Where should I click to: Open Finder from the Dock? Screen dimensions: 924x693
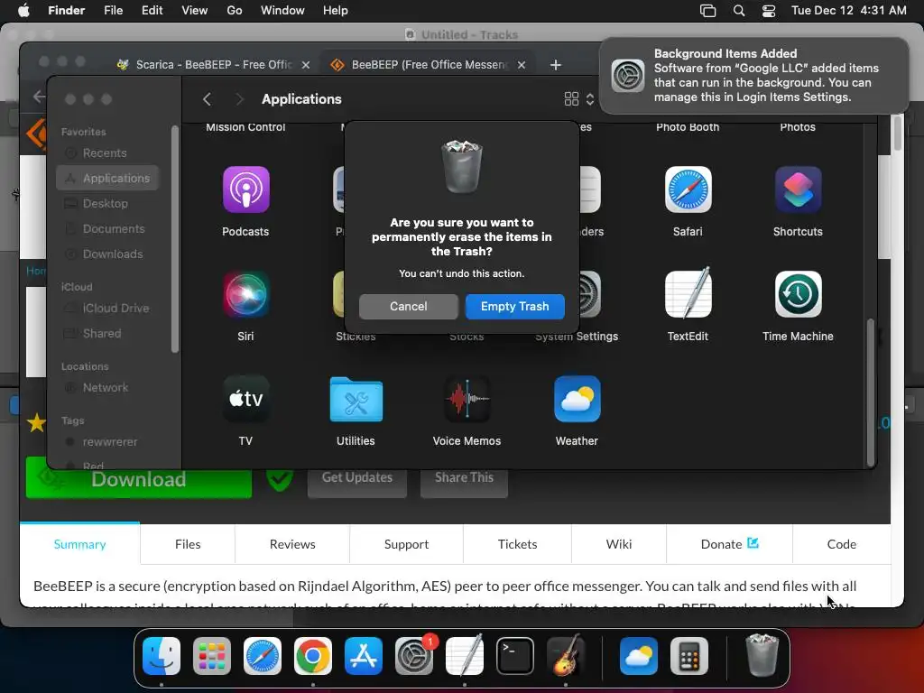[162, 656]
